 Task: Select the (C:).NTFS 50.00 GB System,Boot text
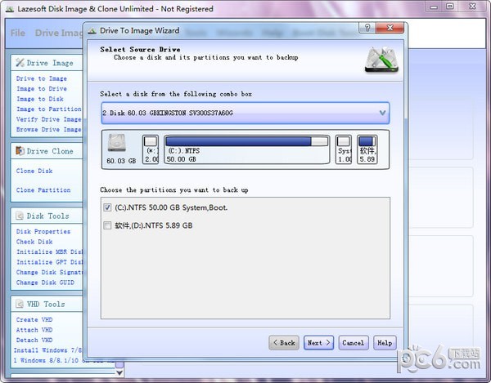(171, 207)
